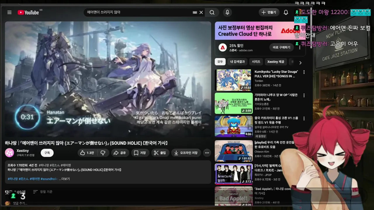This screenshot has height=210, width=374.
Task: Click the Chiwon Kim channel name
Action: click(262, 152)
